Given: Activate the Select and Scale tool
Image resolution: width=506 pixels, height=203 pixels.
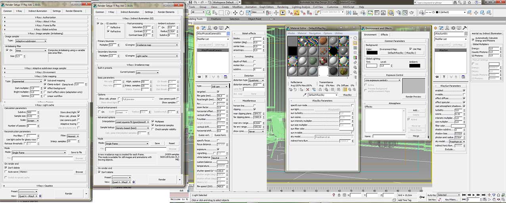Looking at the screenshot, I should tap(248, 12).
